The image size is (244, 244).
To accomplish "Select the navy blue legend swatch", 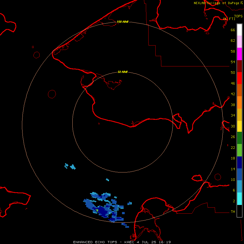I will coord(239,162).
